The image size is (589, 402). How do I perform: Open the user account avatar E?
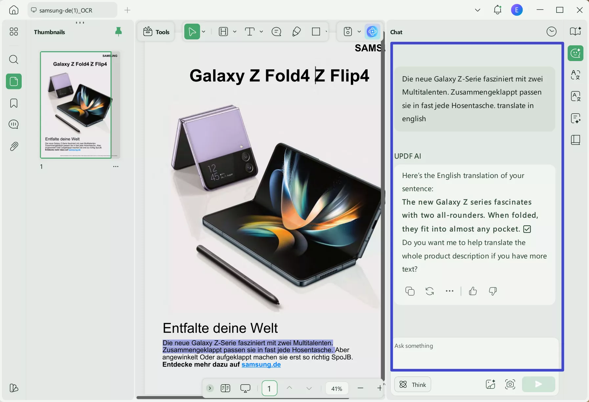(517, 10)
